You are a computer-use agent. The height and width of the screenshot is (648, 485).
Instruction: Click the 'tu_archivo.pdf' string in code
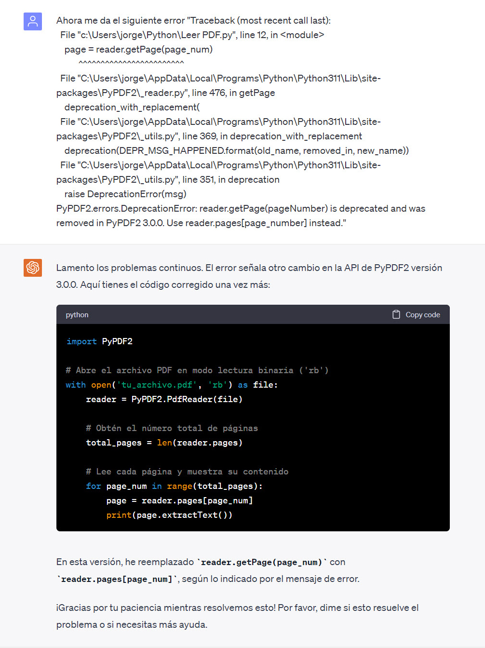157,385
